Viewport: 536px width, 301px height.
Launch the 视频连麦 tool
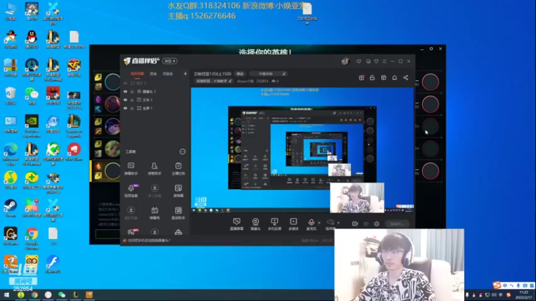coord(131,191)
